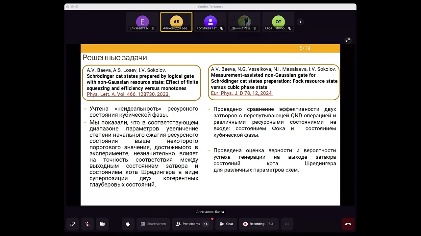Click the recording timer 07:31
This screenshot has width=421, height=236.
click(x=270, y=224)
